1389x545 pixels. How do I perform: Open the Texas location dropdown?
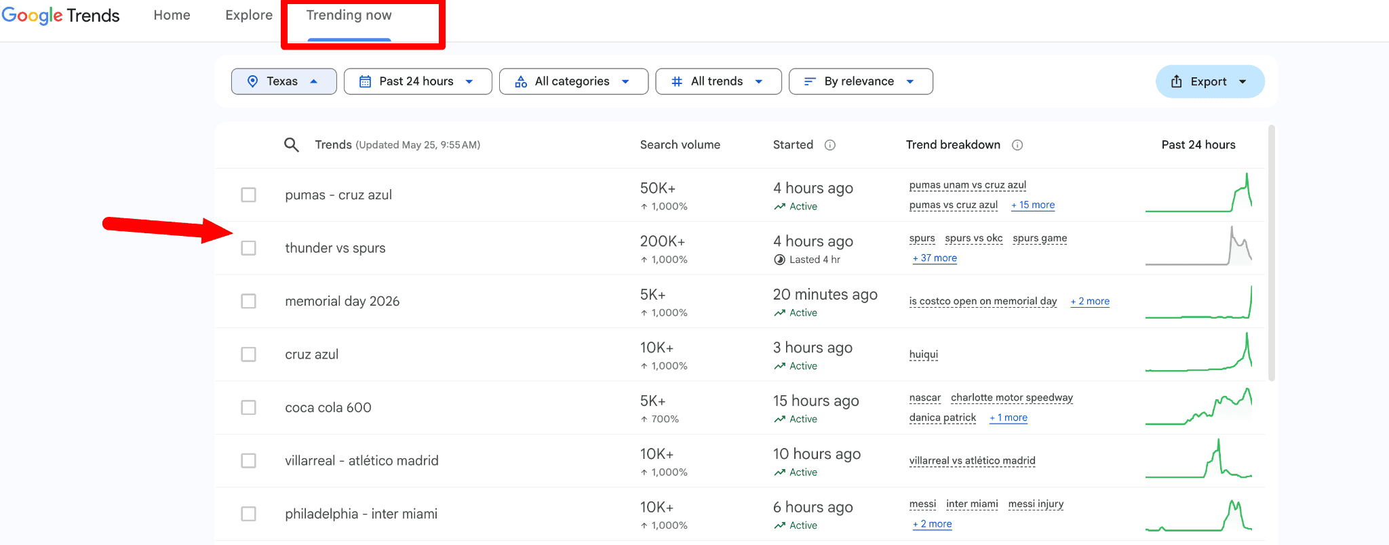pyautogui.click(x=283, y=81)
